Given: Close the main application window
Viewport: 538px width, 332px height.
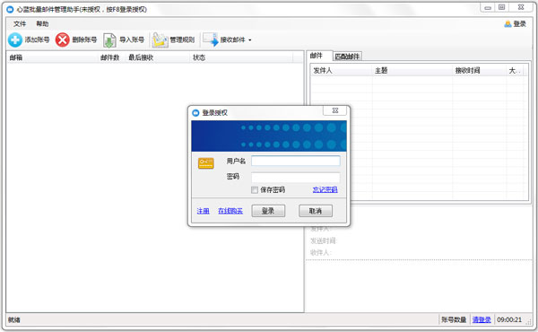Looking at the screenshot, I should tap(521, 7).
